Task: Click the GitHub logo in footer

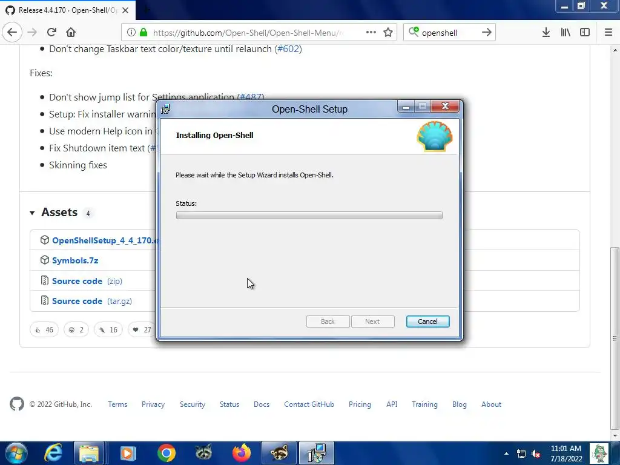Action: 17,404
